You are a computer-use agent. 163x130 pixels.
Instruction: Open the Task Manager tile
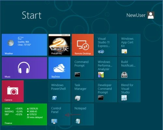click(83, 91)
